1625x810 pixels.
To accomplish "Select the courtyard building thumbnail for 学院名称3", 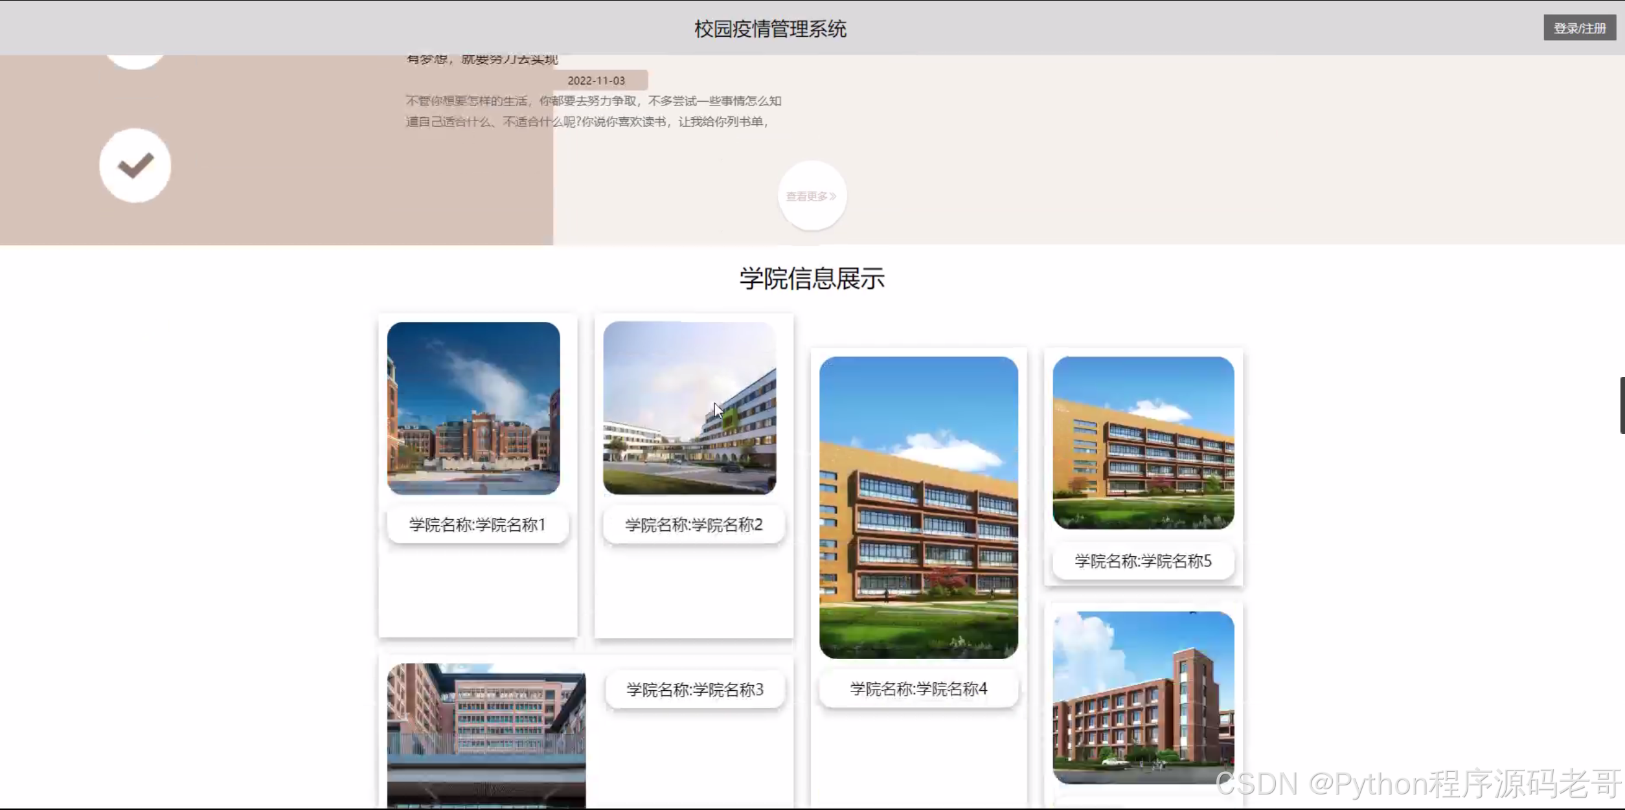I will pos(486,735).
